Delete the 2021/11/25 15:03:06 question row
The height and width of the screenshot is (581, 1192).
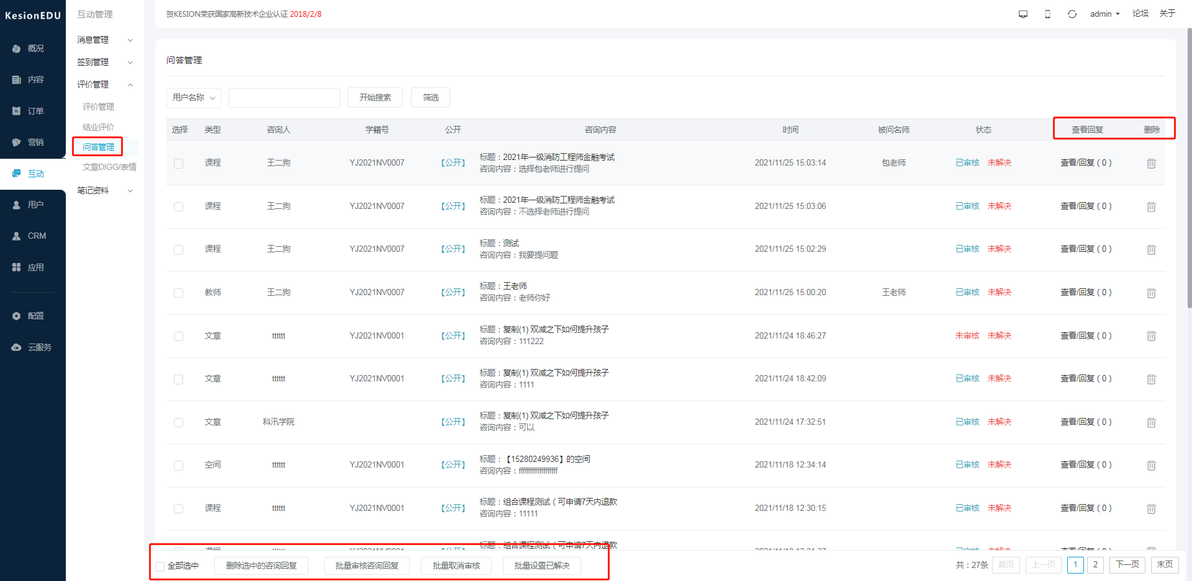pos(1151,206)
